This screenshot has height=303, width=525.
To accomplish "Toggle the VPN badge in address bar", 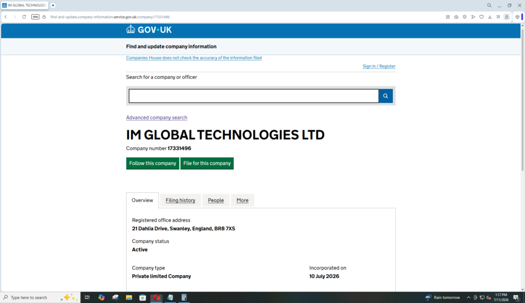I will point(35,17).
